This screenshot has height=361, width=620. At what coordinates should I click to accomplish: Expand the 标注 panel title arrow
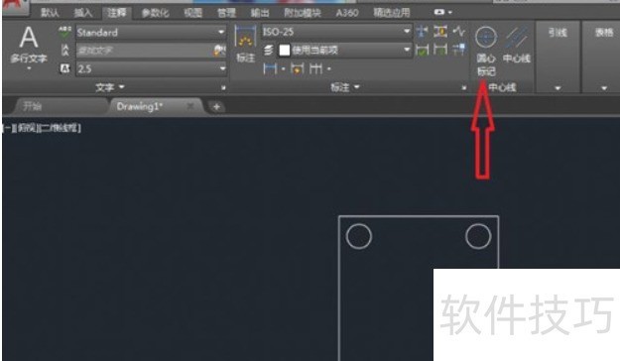pos(357,86)
